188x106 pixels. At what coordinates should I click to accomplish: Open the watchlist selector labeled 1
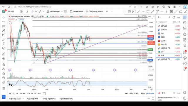(x=159, y=17)
